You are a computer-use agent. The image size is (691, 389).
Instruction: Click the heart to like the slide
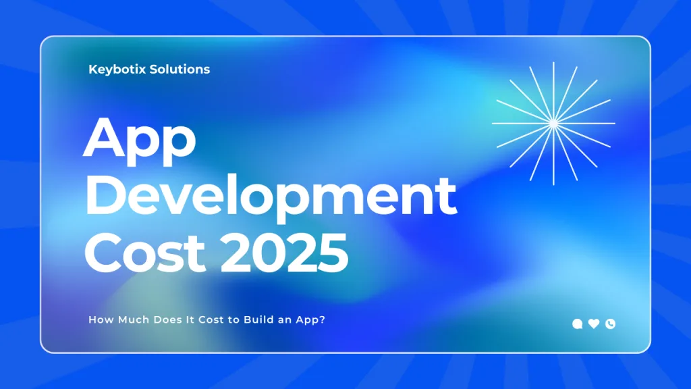click(x=593, y=323)
